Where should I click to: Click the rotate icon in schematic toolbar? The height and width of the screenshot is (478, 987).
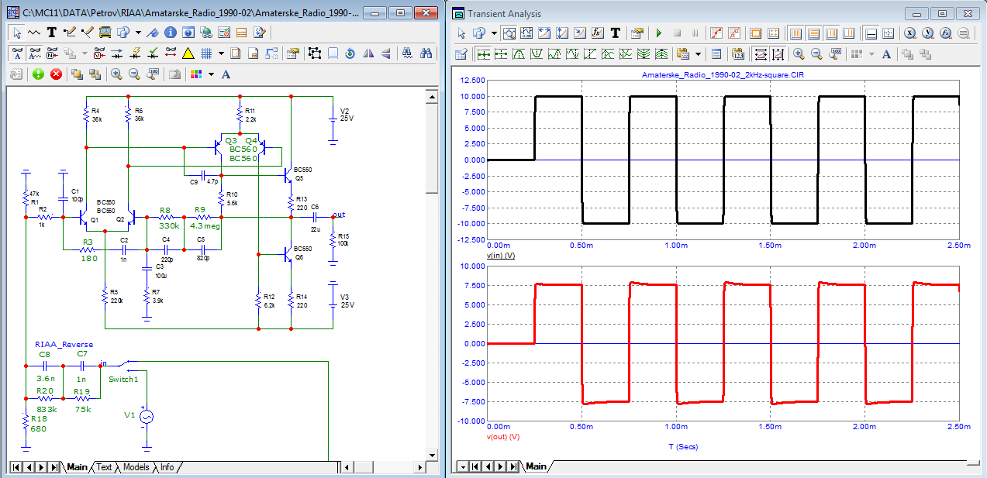coord(350,53)
